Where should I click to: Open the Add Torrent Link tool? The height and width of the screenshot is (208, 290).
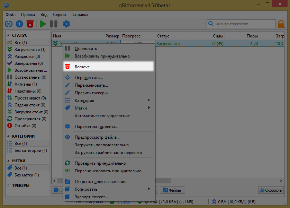click(8, 24)
